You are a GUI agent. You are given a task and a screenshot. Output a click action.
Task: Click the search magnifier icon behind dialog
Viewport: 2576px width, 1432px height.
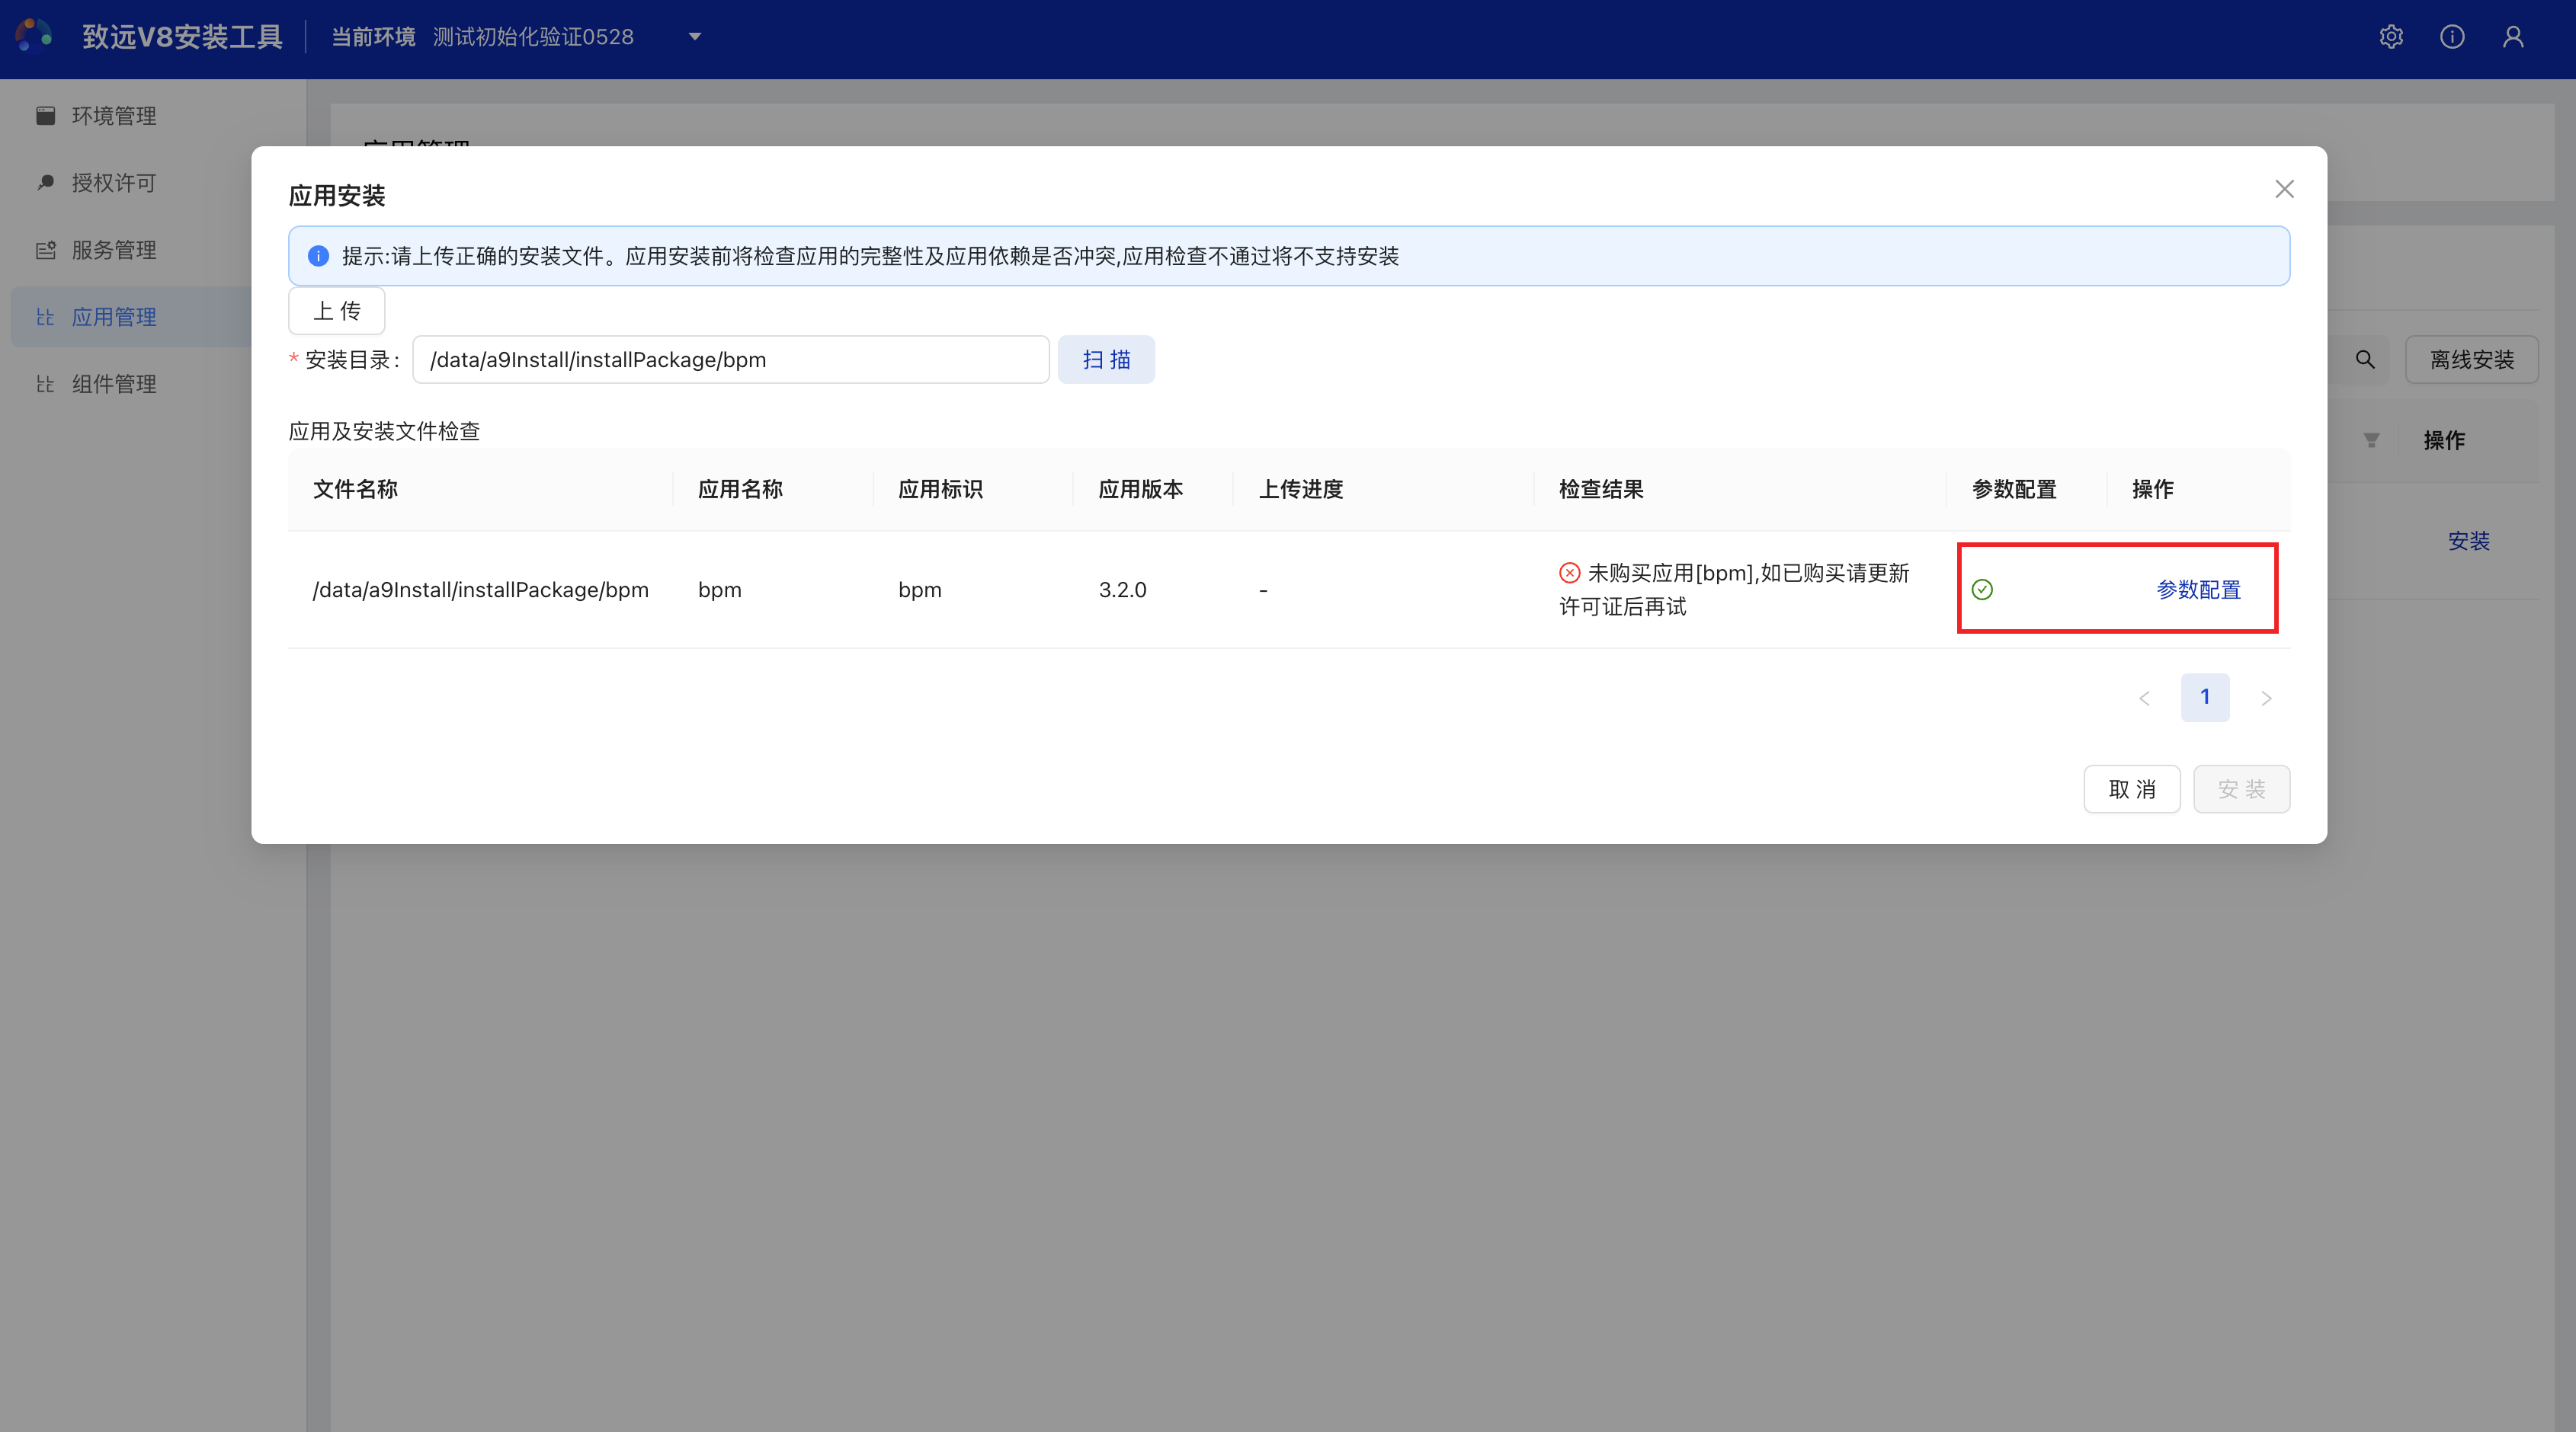click(2365, 360)
